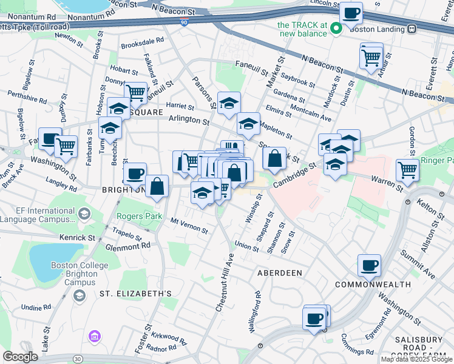Click the school marker near Parsons St
The height and width of the screenshot is (364, 454).
tap(229, 104)
